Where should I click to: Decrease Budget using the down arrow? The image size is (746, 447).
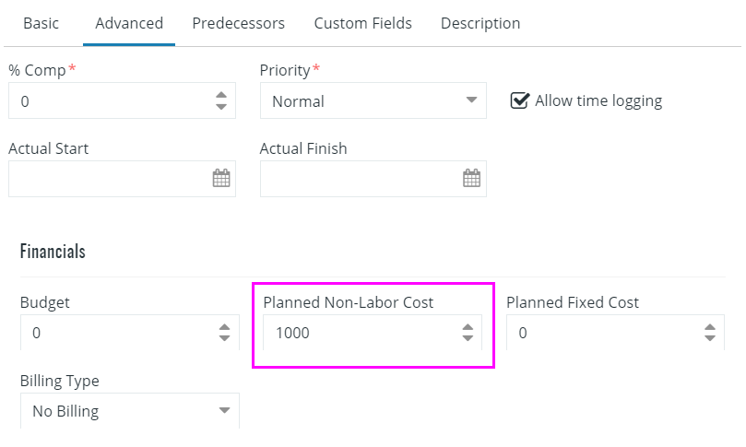coord(225,338)
